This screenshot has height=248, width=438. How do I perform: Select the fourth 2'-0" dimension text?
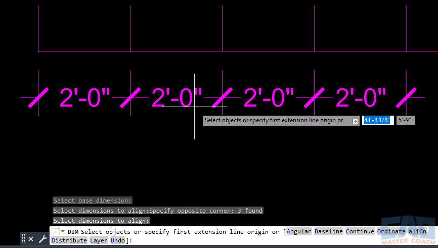pyautogui.click(x=361, y=97)
